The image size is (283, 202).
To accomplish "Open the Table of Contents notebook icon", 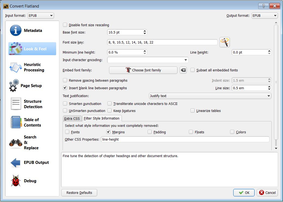I will [16, 122].
